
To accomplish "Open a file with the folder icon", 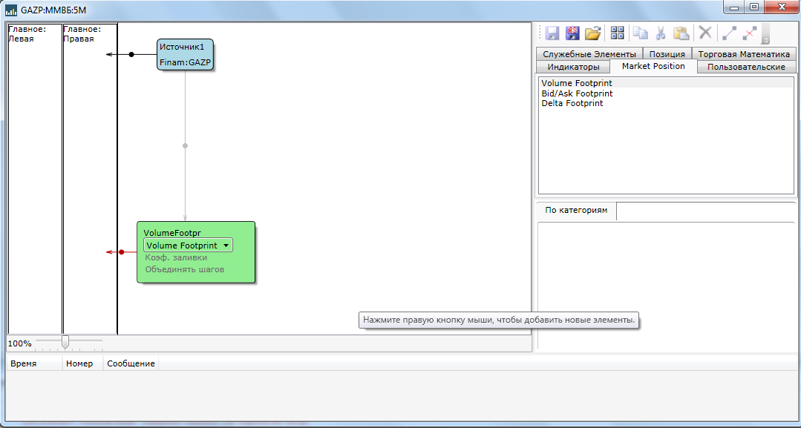I will [592, 33].
